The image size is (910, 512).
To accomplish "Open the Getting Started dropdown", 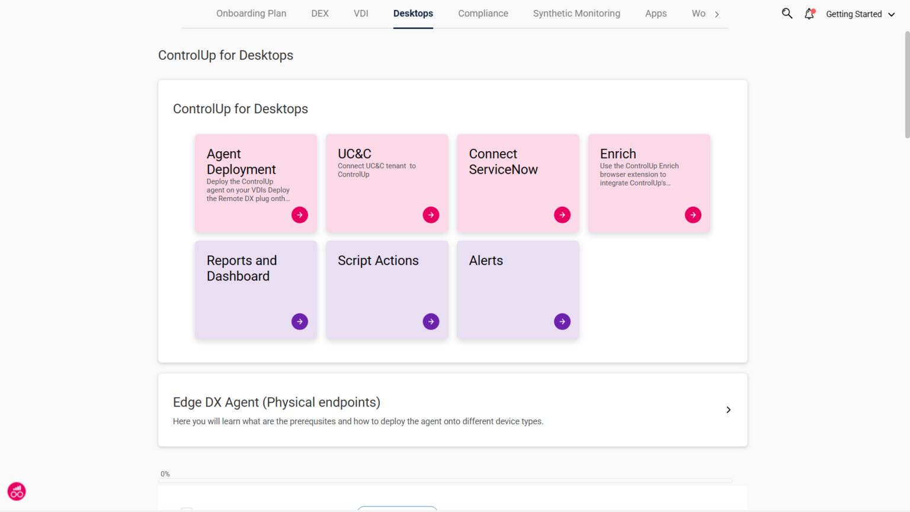I will [x=859, y=14].
